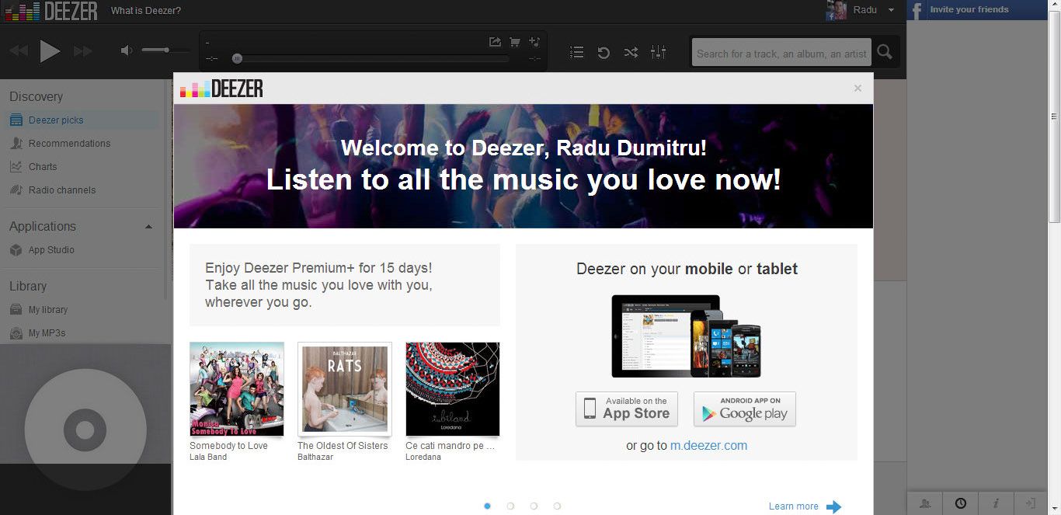This screenshot has height=515, width=1061.
Task: Click Learn more link
Action: click(794, 506)
